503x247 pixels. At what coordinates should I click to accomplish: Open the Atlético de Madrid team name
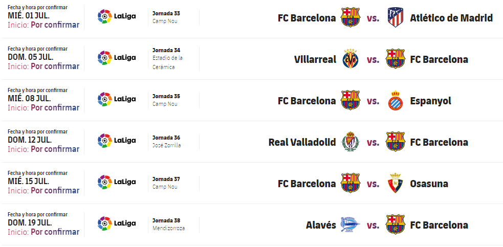451,18
